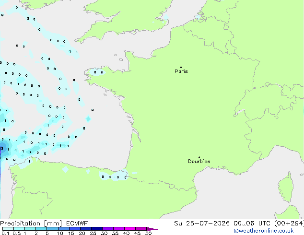Viewport: 304px width, 235px height.
Task: Pick the lightest cyan legend swatch above 0.1
Action: (8, 229)
